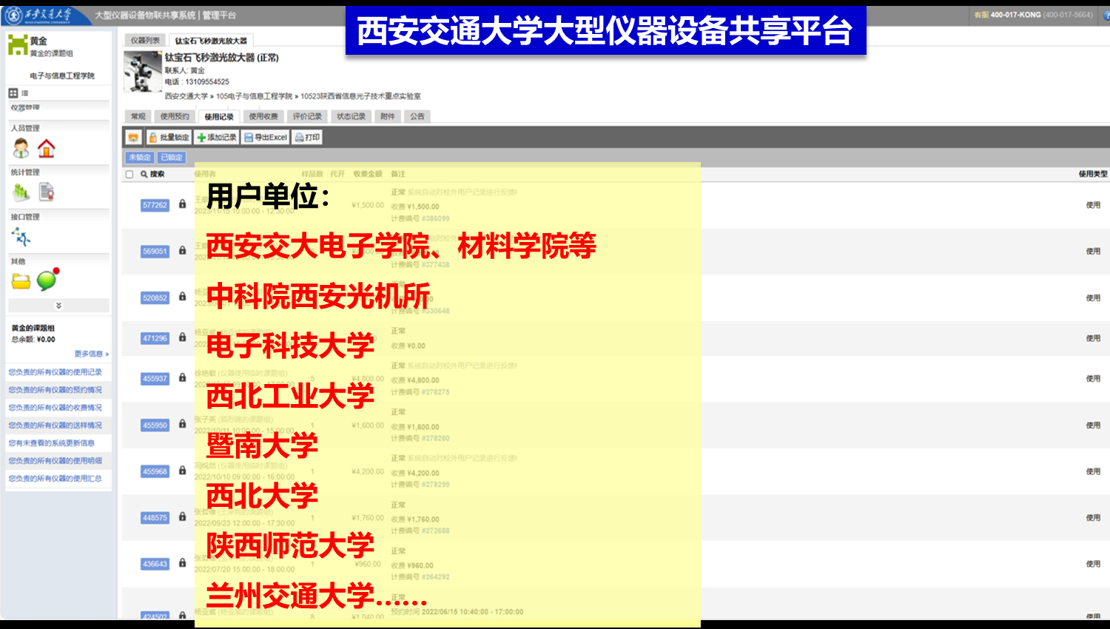The width and height of the screenshot is (1110, 629).
Task: Toggle the 已锁定 filter
Action: 171,158
